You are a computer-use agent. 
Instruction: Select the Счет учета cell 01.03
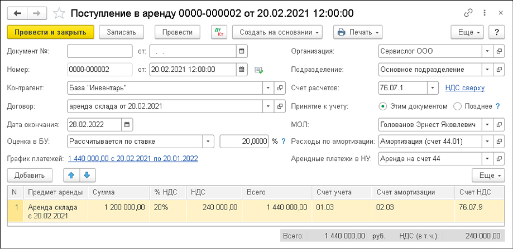coord(342,211)
